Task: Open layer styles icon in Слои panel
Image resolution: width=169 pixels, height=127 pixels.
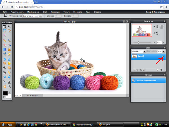Action: pyautogui.click(x=144, y=70)
